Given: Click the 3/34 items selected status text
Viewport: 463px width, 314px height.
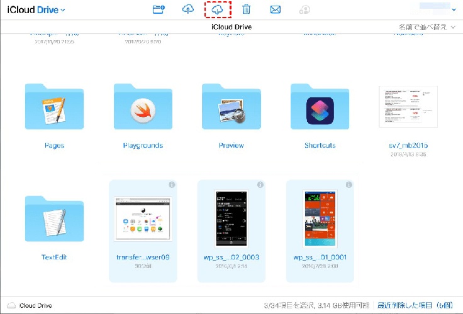Looking at the screenshot, I should (x=316, y=305).
